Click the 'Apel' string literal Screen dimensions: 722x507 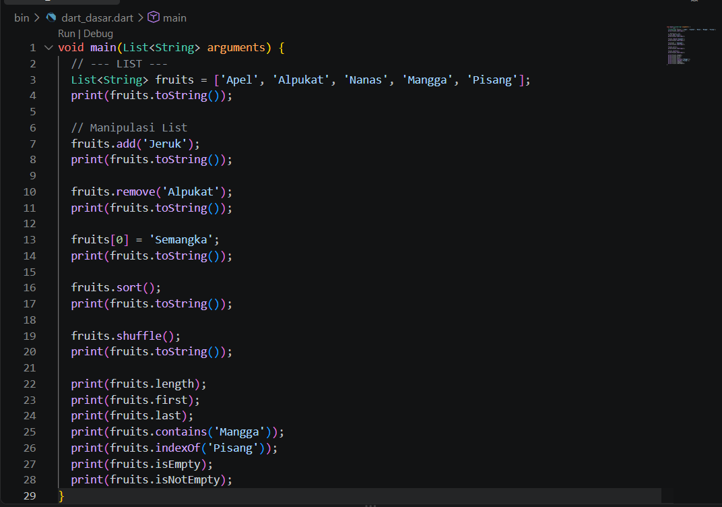(239, 80)
